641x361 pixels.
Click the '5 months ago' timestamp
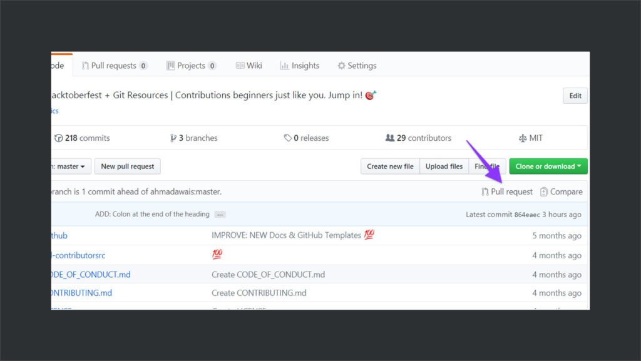click(556, 236)
